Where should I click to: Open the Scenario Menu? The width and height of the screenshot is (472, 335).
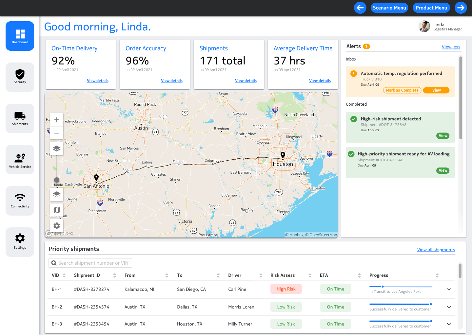coord(389,8)
